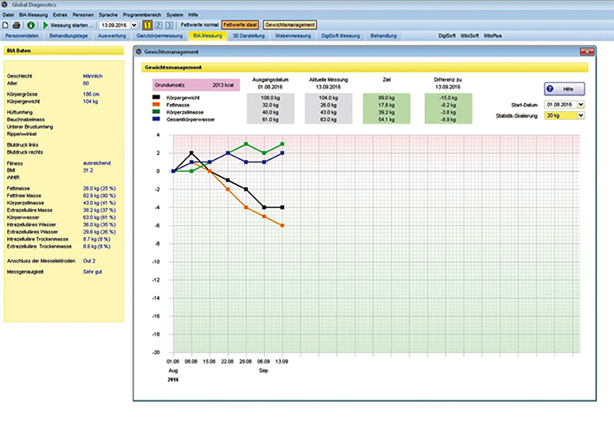Click the Global Diagnostics title bar logo
This screenshot has height=421, width=614.
5,5
